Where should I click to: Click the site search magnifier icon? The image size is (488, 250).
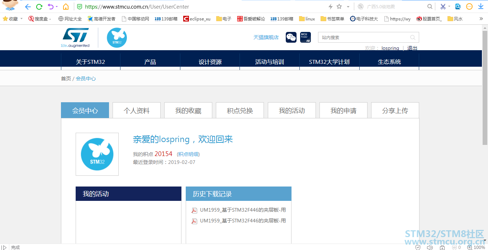point(413,37)
